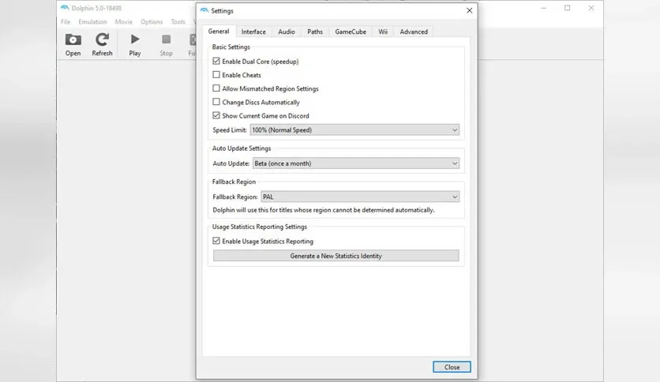Check Allow Mismatched Region Settings

(216, 88)
